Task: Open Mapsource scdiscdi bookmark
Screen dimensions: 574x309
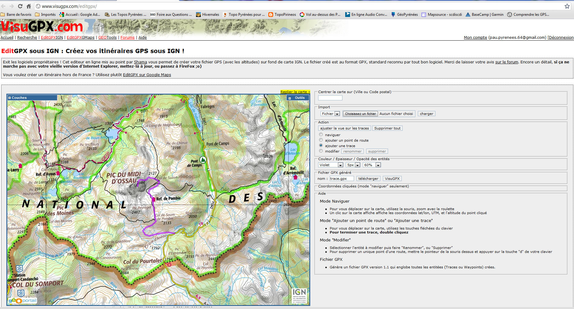Action: 442,15
